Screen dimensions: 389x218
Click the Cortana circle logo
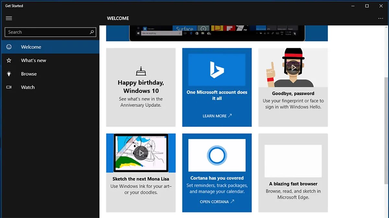(x=217, y=156)
